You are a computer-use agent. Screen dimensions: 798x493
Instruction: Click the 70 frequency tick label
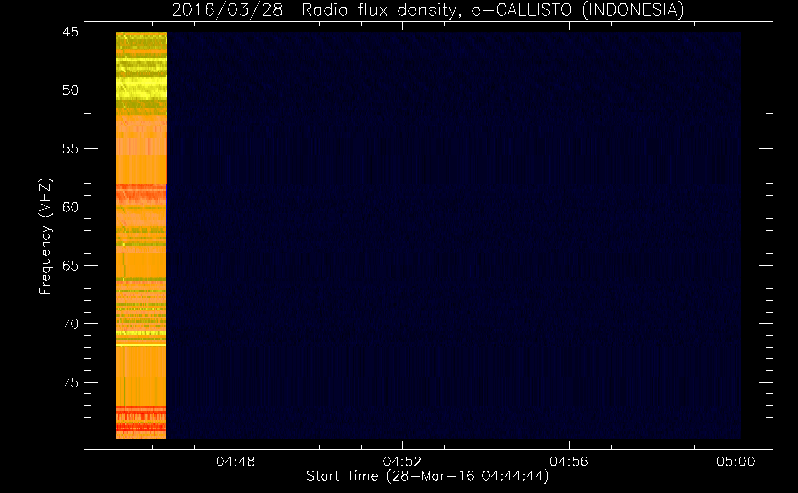coord(71,324)
